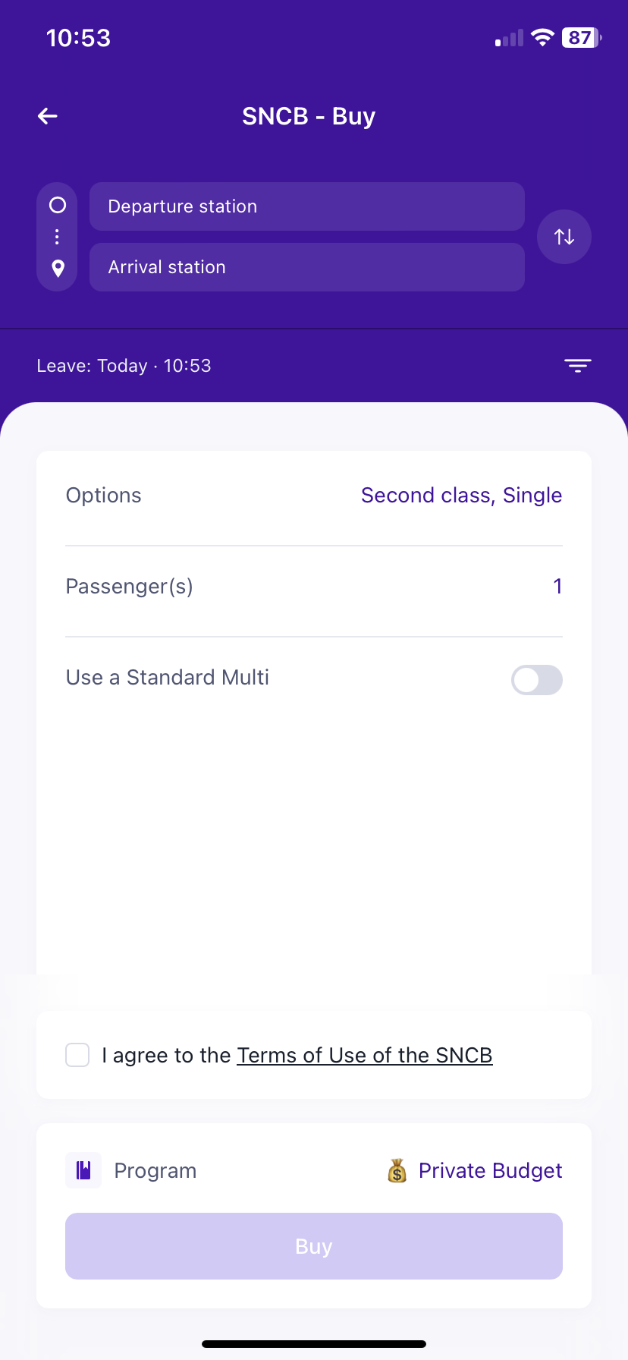Tap the money bag budget icon
628x1360 pixels.
click(x=397, y=1171)
